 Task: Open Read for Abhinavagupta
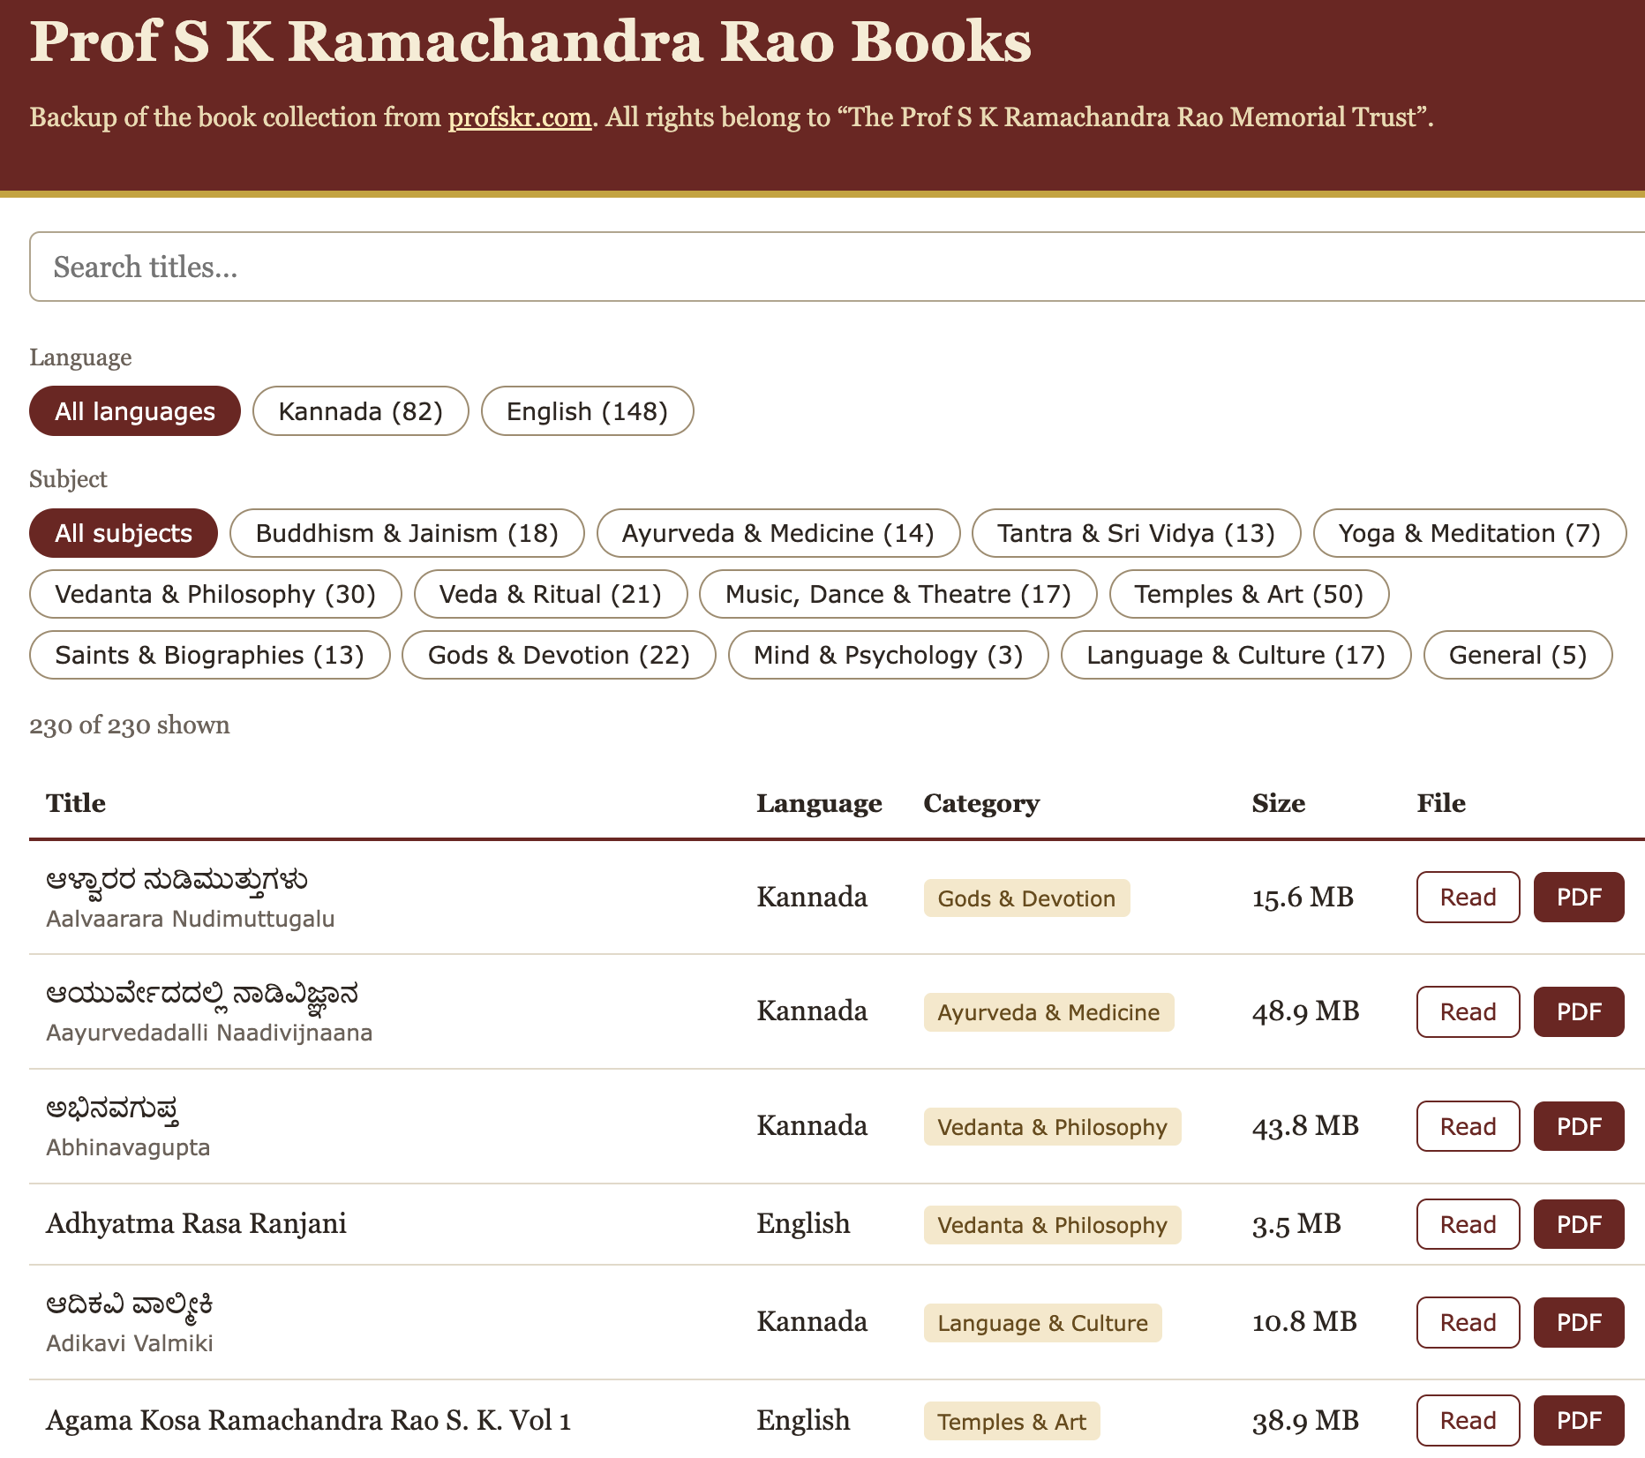(x=1468, y=1126)
